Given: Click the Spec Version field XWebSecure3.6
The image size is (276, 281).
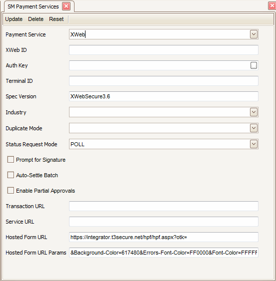Looking at the screenshot, I should 163,96.
